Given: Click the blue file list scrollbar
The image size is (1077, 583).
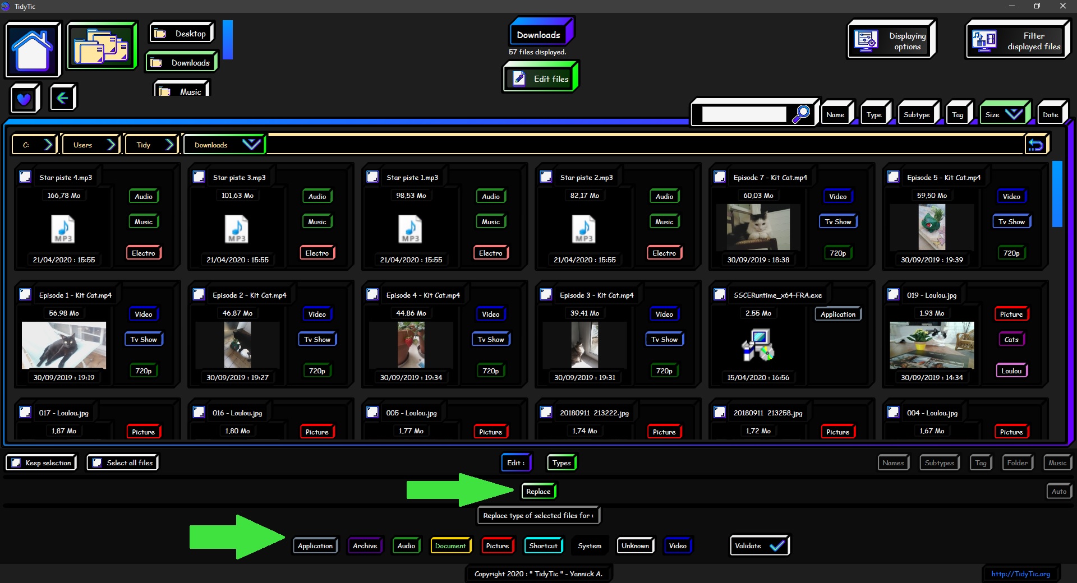Looking at the screenshot, I should click(1057, 194).
